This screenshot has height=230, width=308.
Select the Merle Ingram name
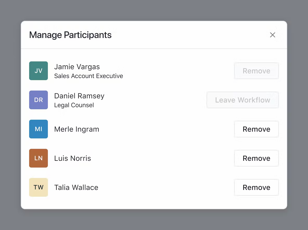point(76,129)
